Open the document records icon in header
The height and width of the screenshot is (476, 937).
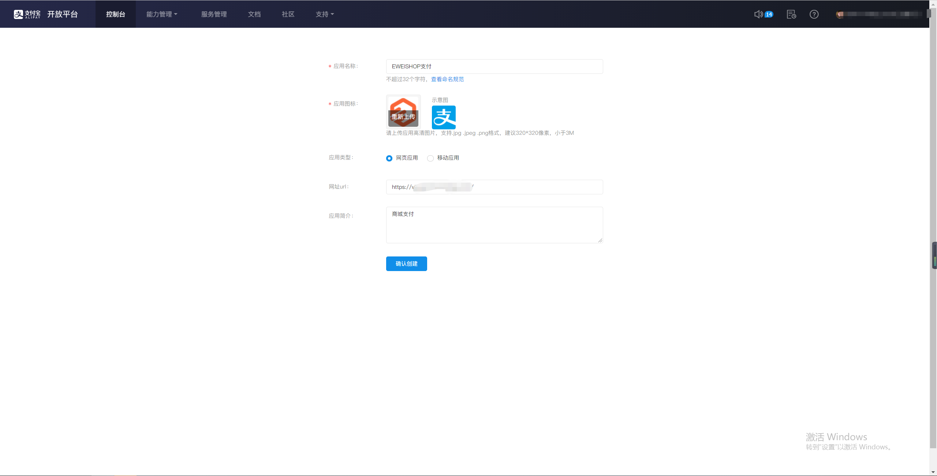click(791, 14)
